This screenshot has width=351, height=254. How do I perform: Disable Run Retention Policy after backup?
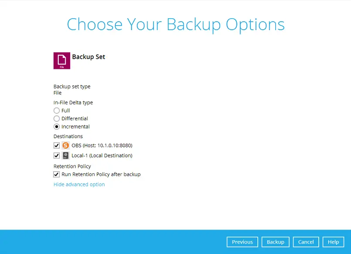click(57, 174)
